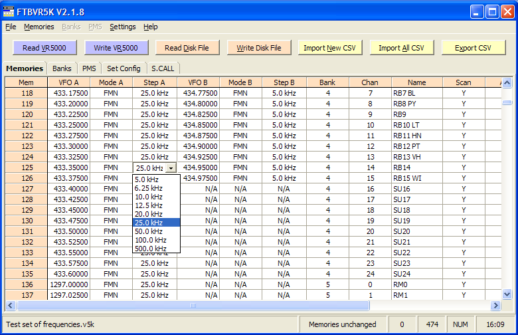Switch to the S.CALL tab
The image size is (518, 335).
coord(163,68)
